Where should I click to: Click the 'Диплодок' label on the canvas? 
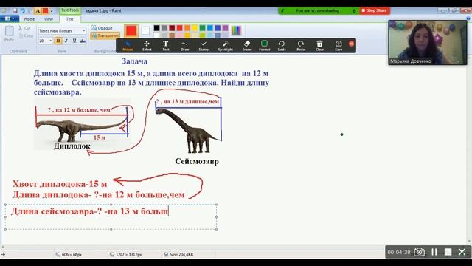[72, 146]
